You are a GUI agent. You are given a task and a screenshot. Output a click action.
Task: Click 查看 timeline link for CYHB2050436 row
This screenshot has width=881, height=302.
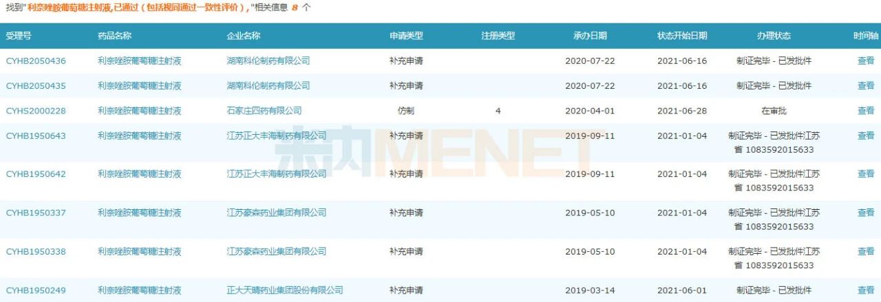tap(865, 61)
